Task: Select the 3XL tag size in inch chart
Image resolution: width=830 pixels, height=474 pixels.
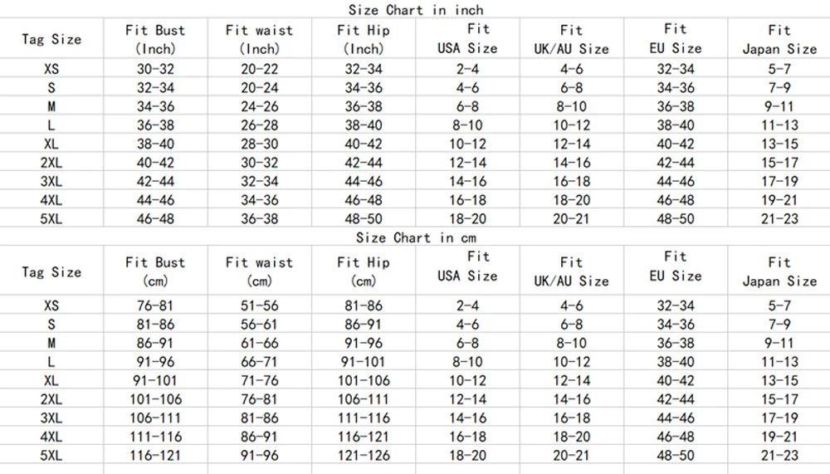Action: (51, 182)
